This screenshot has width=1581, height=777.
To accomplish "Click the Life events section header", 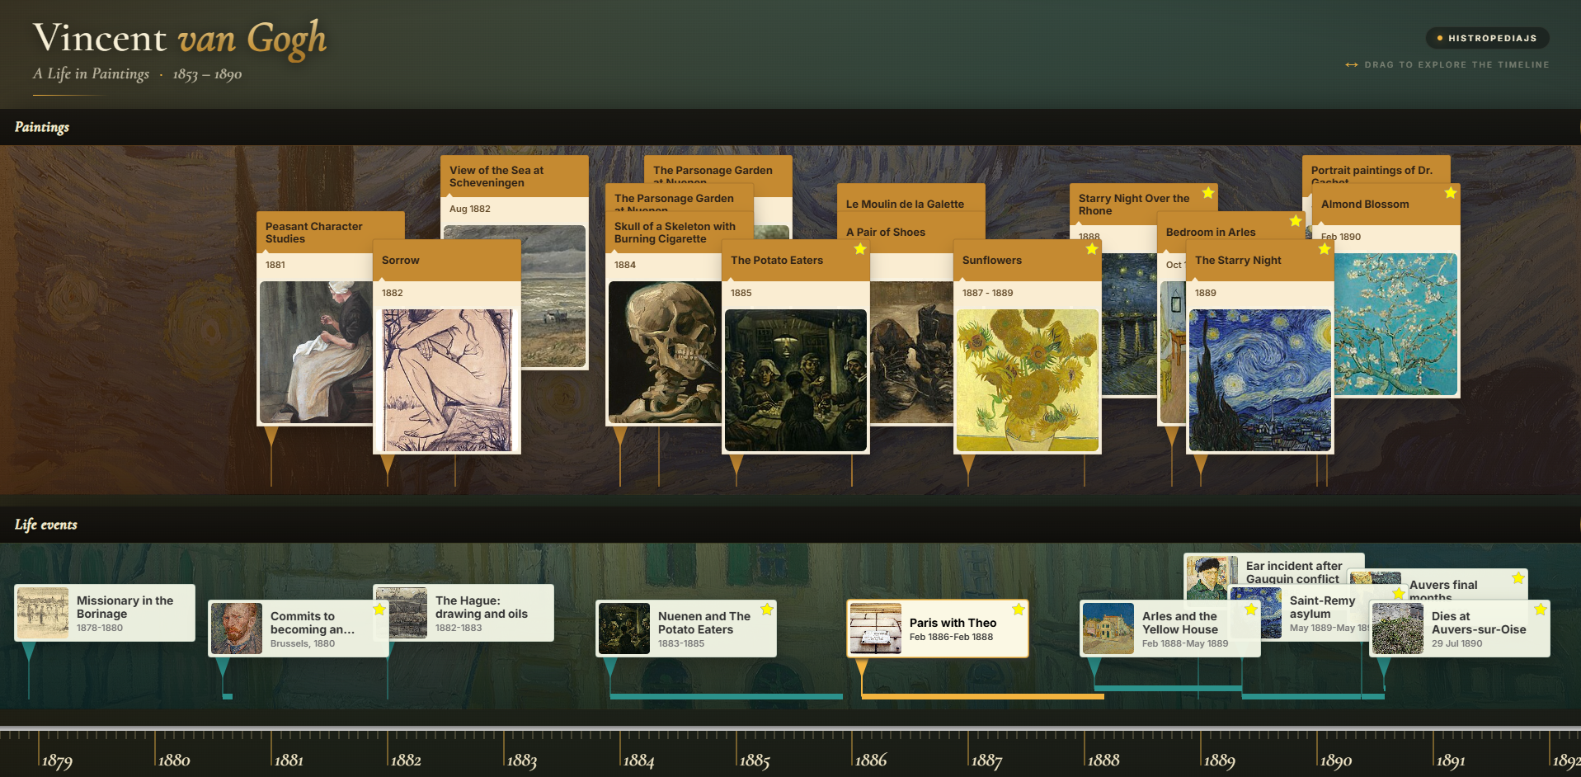I will [x=46, y=525].
